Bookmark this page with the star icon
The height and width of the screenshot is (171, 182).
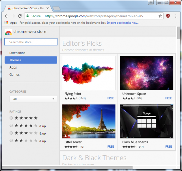(x=160, y=16)
